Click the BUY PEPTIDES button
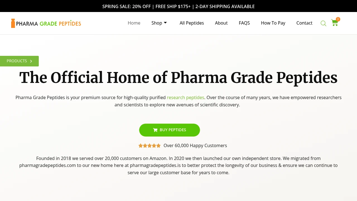 pyautogui.click(x=169, y=130)
